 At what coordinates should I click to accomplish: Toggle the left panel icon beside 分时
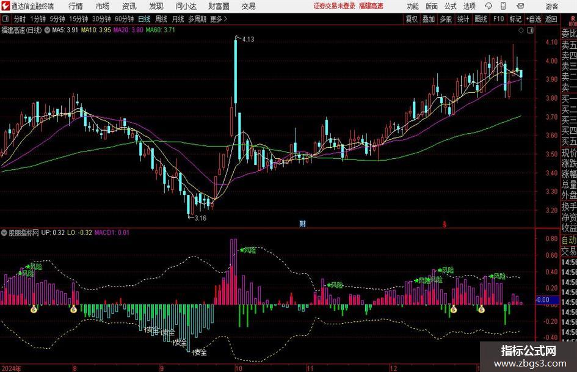point(5,18)
